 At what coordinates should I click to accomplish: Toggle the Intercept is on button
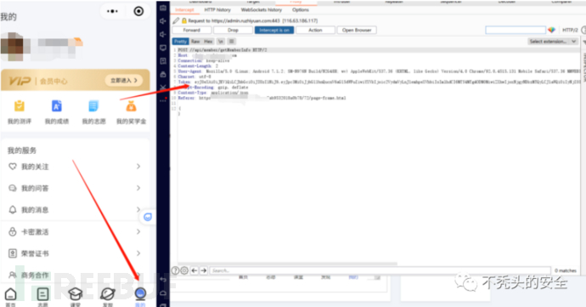click(274, 30)
